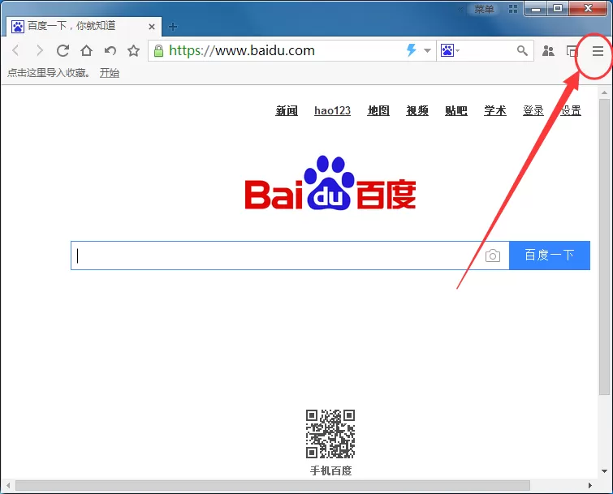
Task: Click the 菜单 title bar menu
Action: 484,9
